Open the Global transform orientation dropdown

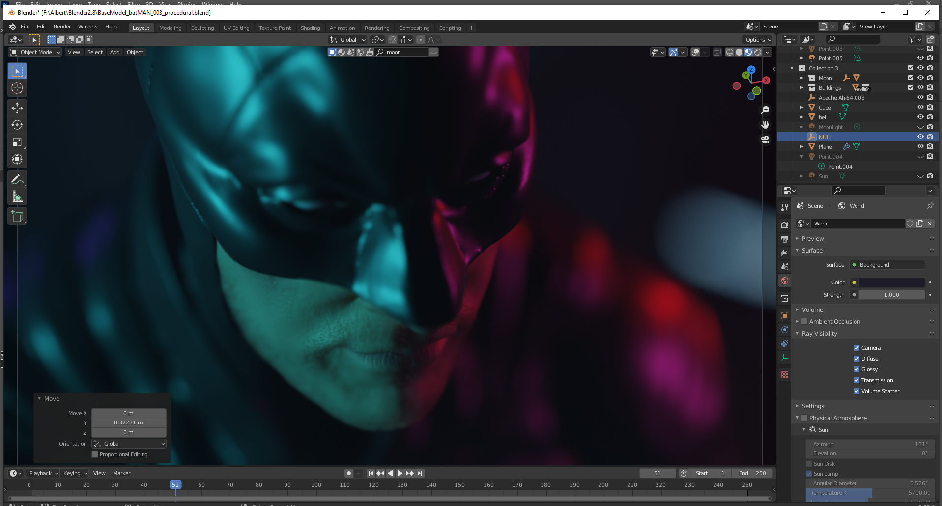(x=348, y=40)
